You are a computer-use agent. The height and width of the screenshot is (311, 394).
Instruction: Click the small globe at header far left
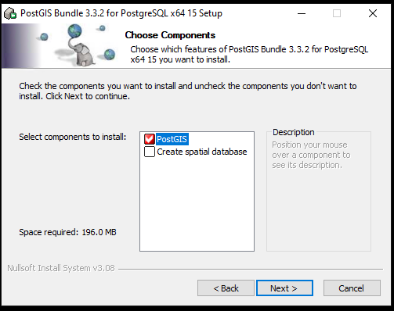click(44, 37)
